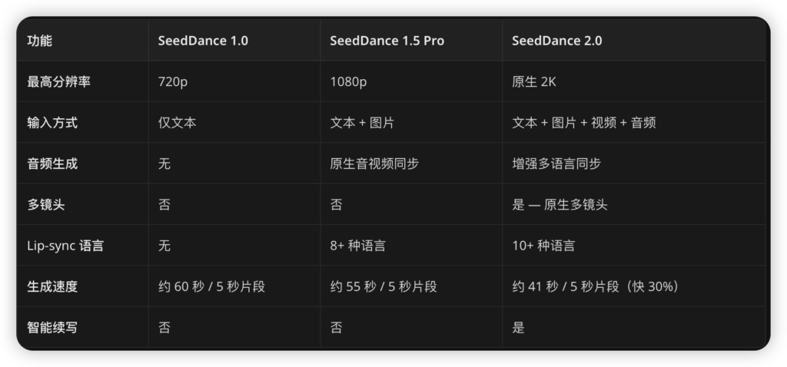Click the 约 60 秒 / 5 秒片段 cell
787x367 pixels.
click(211, 287)
